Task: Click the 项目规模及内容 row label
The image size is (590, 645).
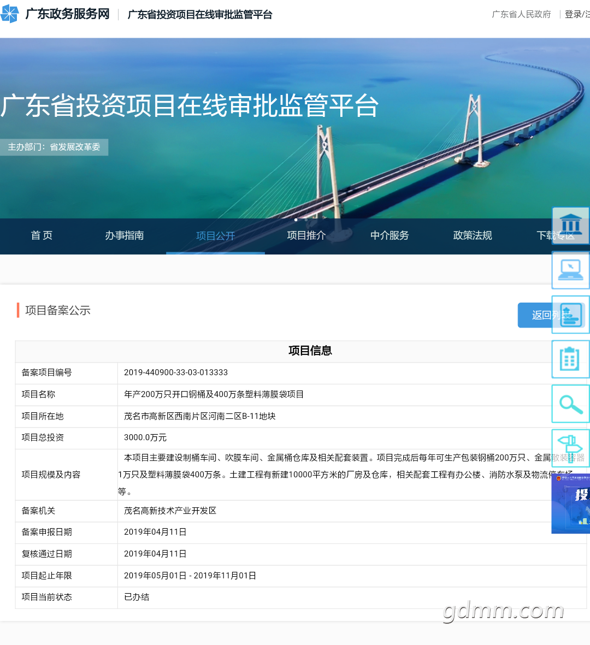Action: coord(51,474)
